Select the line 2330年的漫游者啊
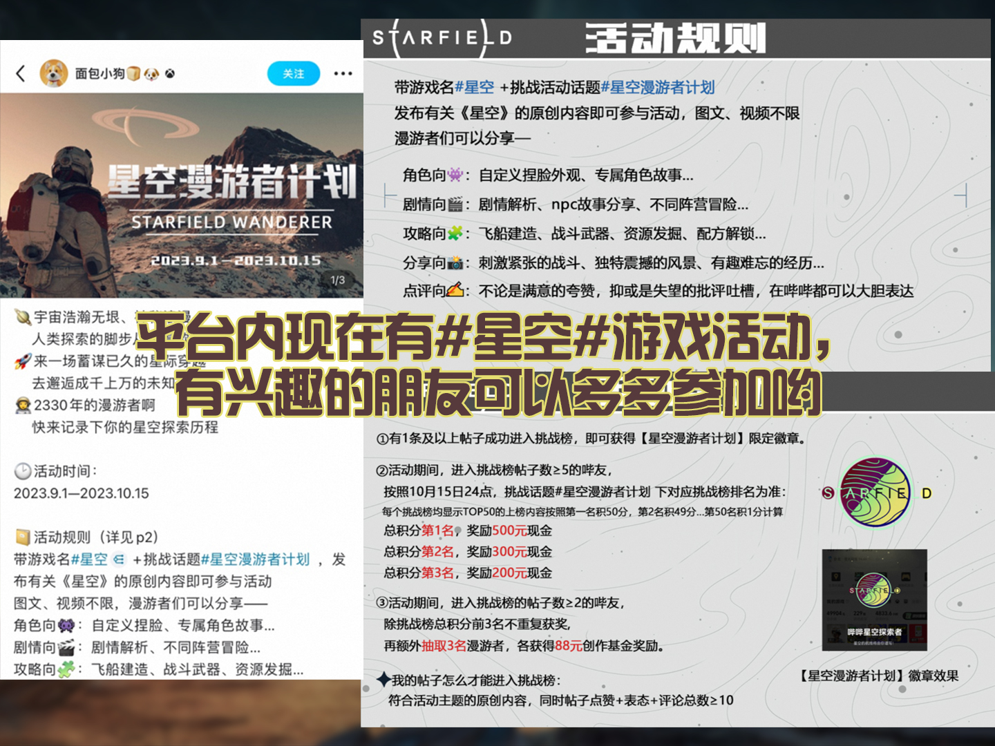Viewport: 995px width, 746px height. coord(85,405)
